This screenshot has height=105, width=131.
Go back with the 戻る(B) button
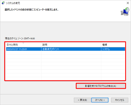(82, 100)
